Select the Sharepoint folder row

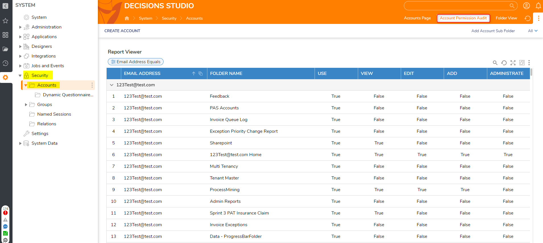[x=318, y=143]
